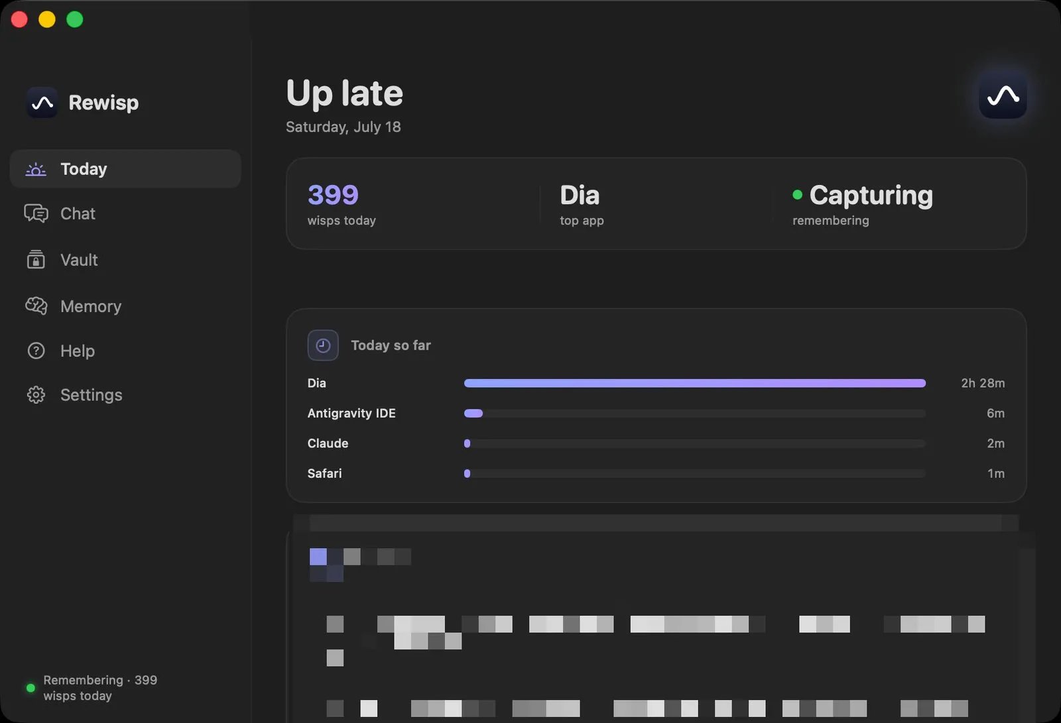Click the Dia top app stat
The width and height of the screenshot is (1061, 723).
pyautogui.click(x=582, y=204)
